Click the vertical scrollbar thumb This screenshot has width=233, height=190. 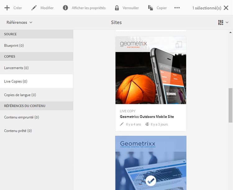tap(230, 105)
